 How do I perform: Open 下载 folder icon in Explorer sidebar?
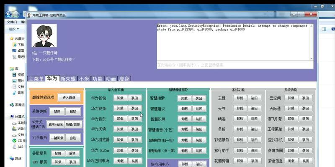tap(15, 45)
